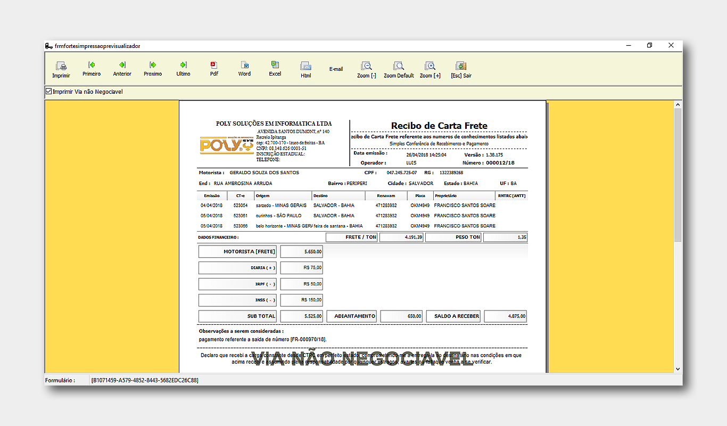Screen dimensions: 727x426
Task: Click the Placa column header
Action: click(x=420, y=195)
